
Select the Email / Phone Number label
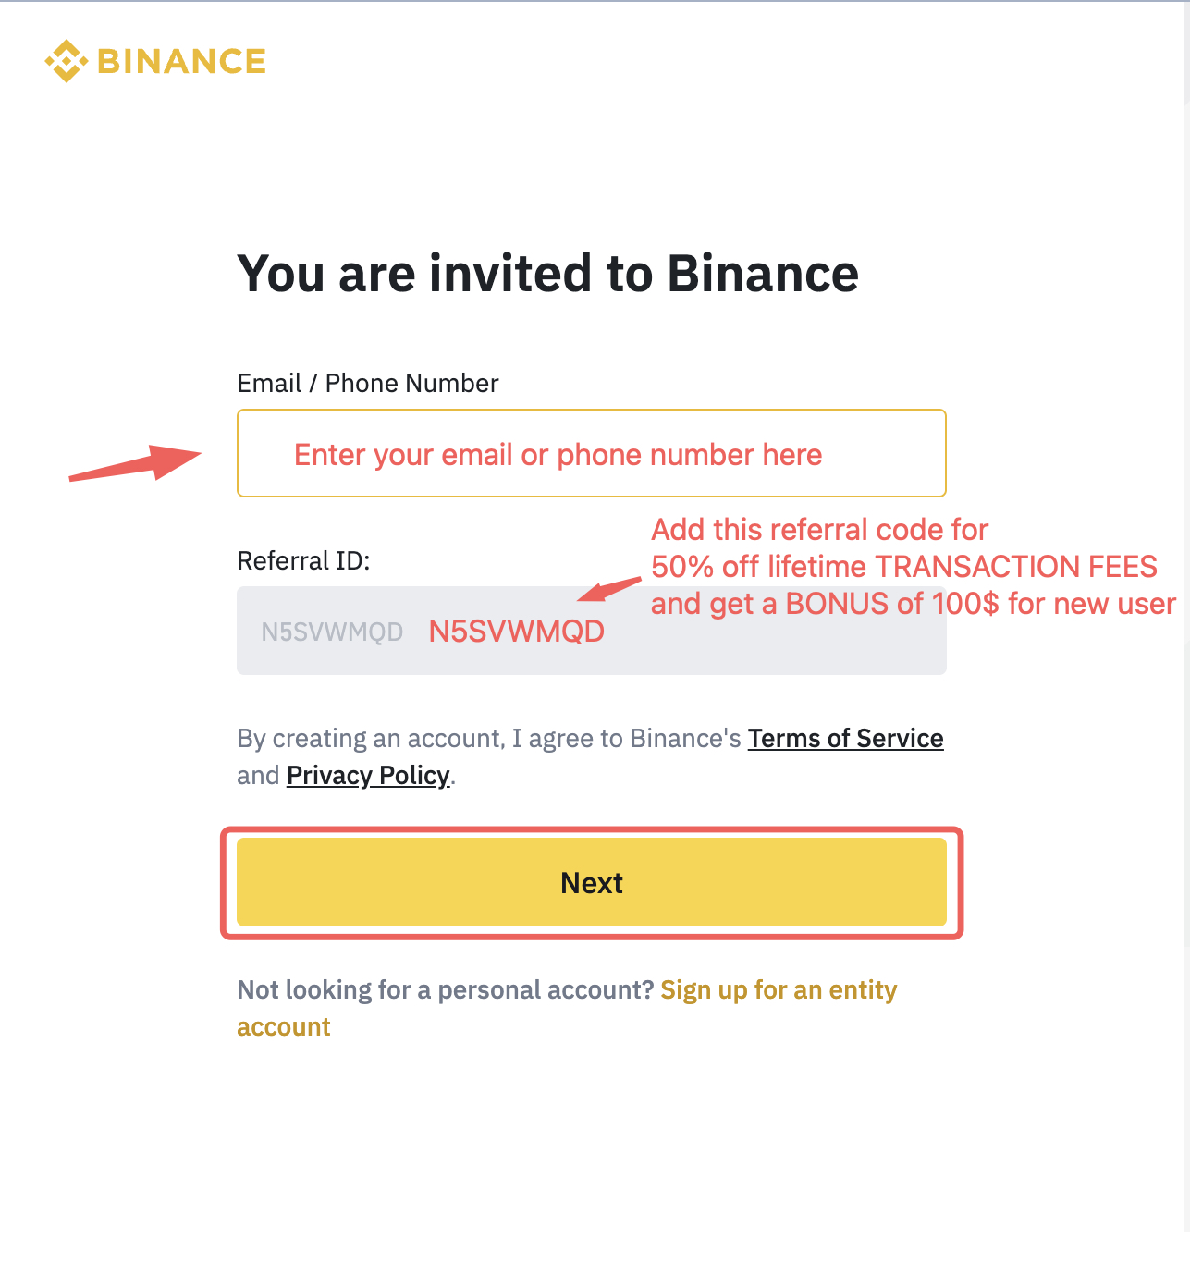click(x=367, y=383)
